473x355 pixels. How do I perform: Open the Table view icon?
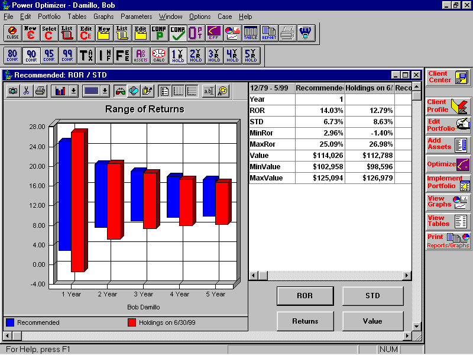click(x=250, y=34)
